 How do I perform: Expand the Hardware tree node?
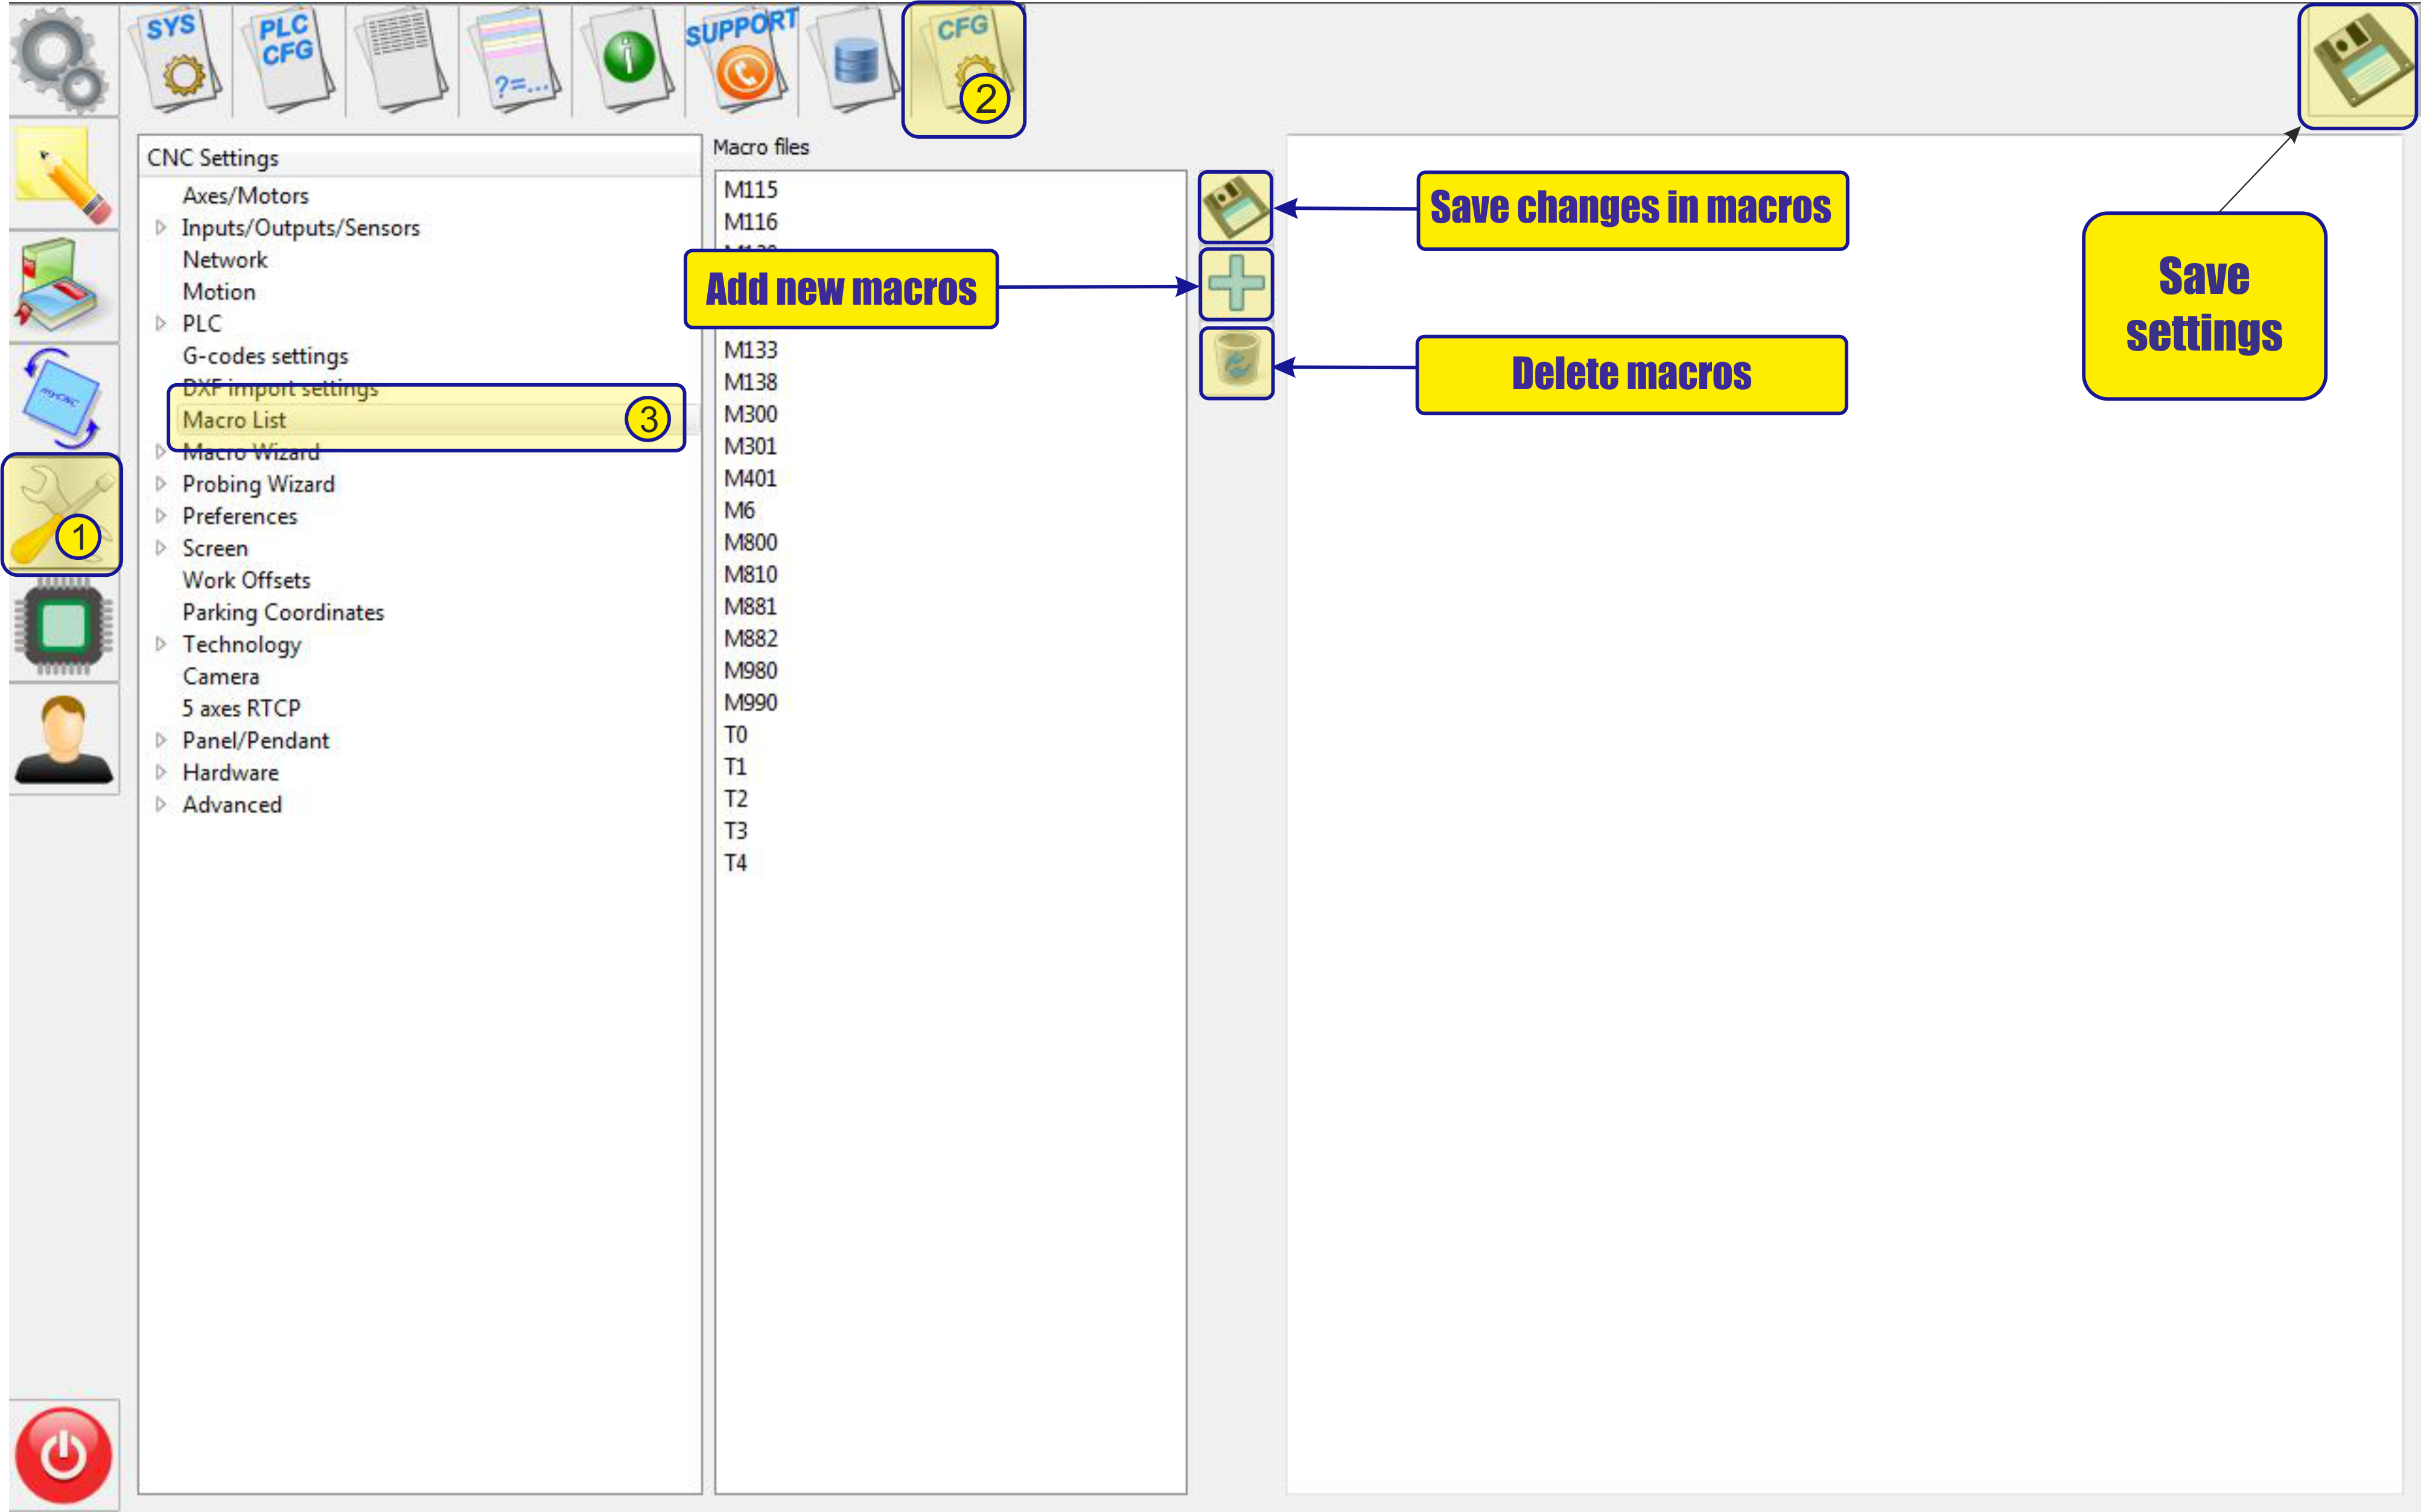[160, 773]
